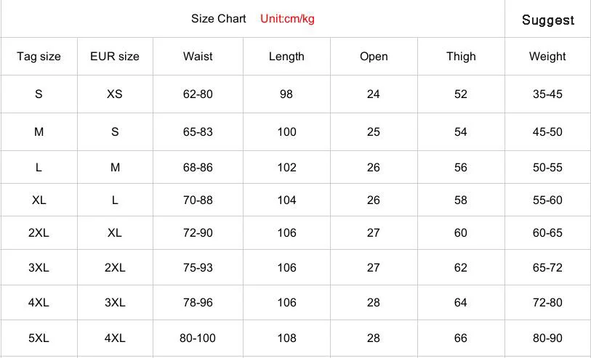Viewport: 591px width, 358px height.
Task: Click the thigh value 66
Action: [461, 338]
